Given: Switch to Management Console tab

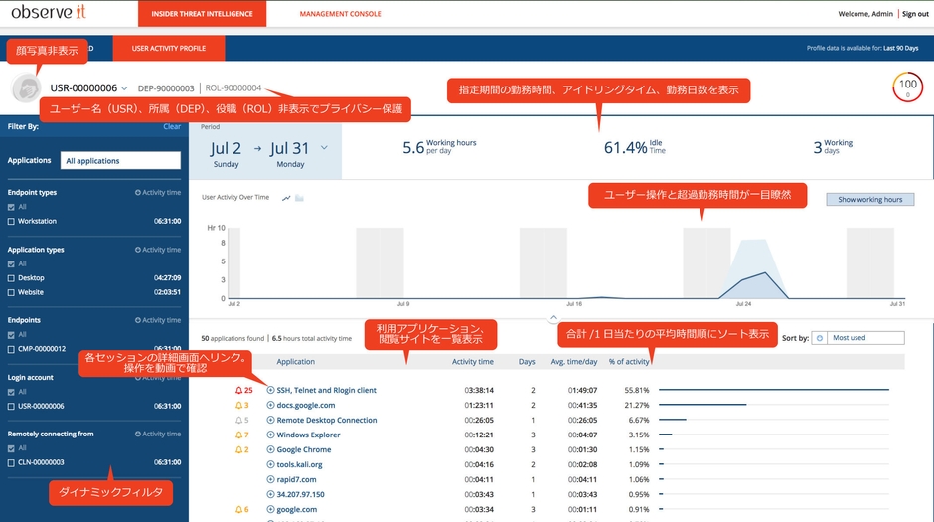Looking at the screenshot, I should (x=339, y=14).
